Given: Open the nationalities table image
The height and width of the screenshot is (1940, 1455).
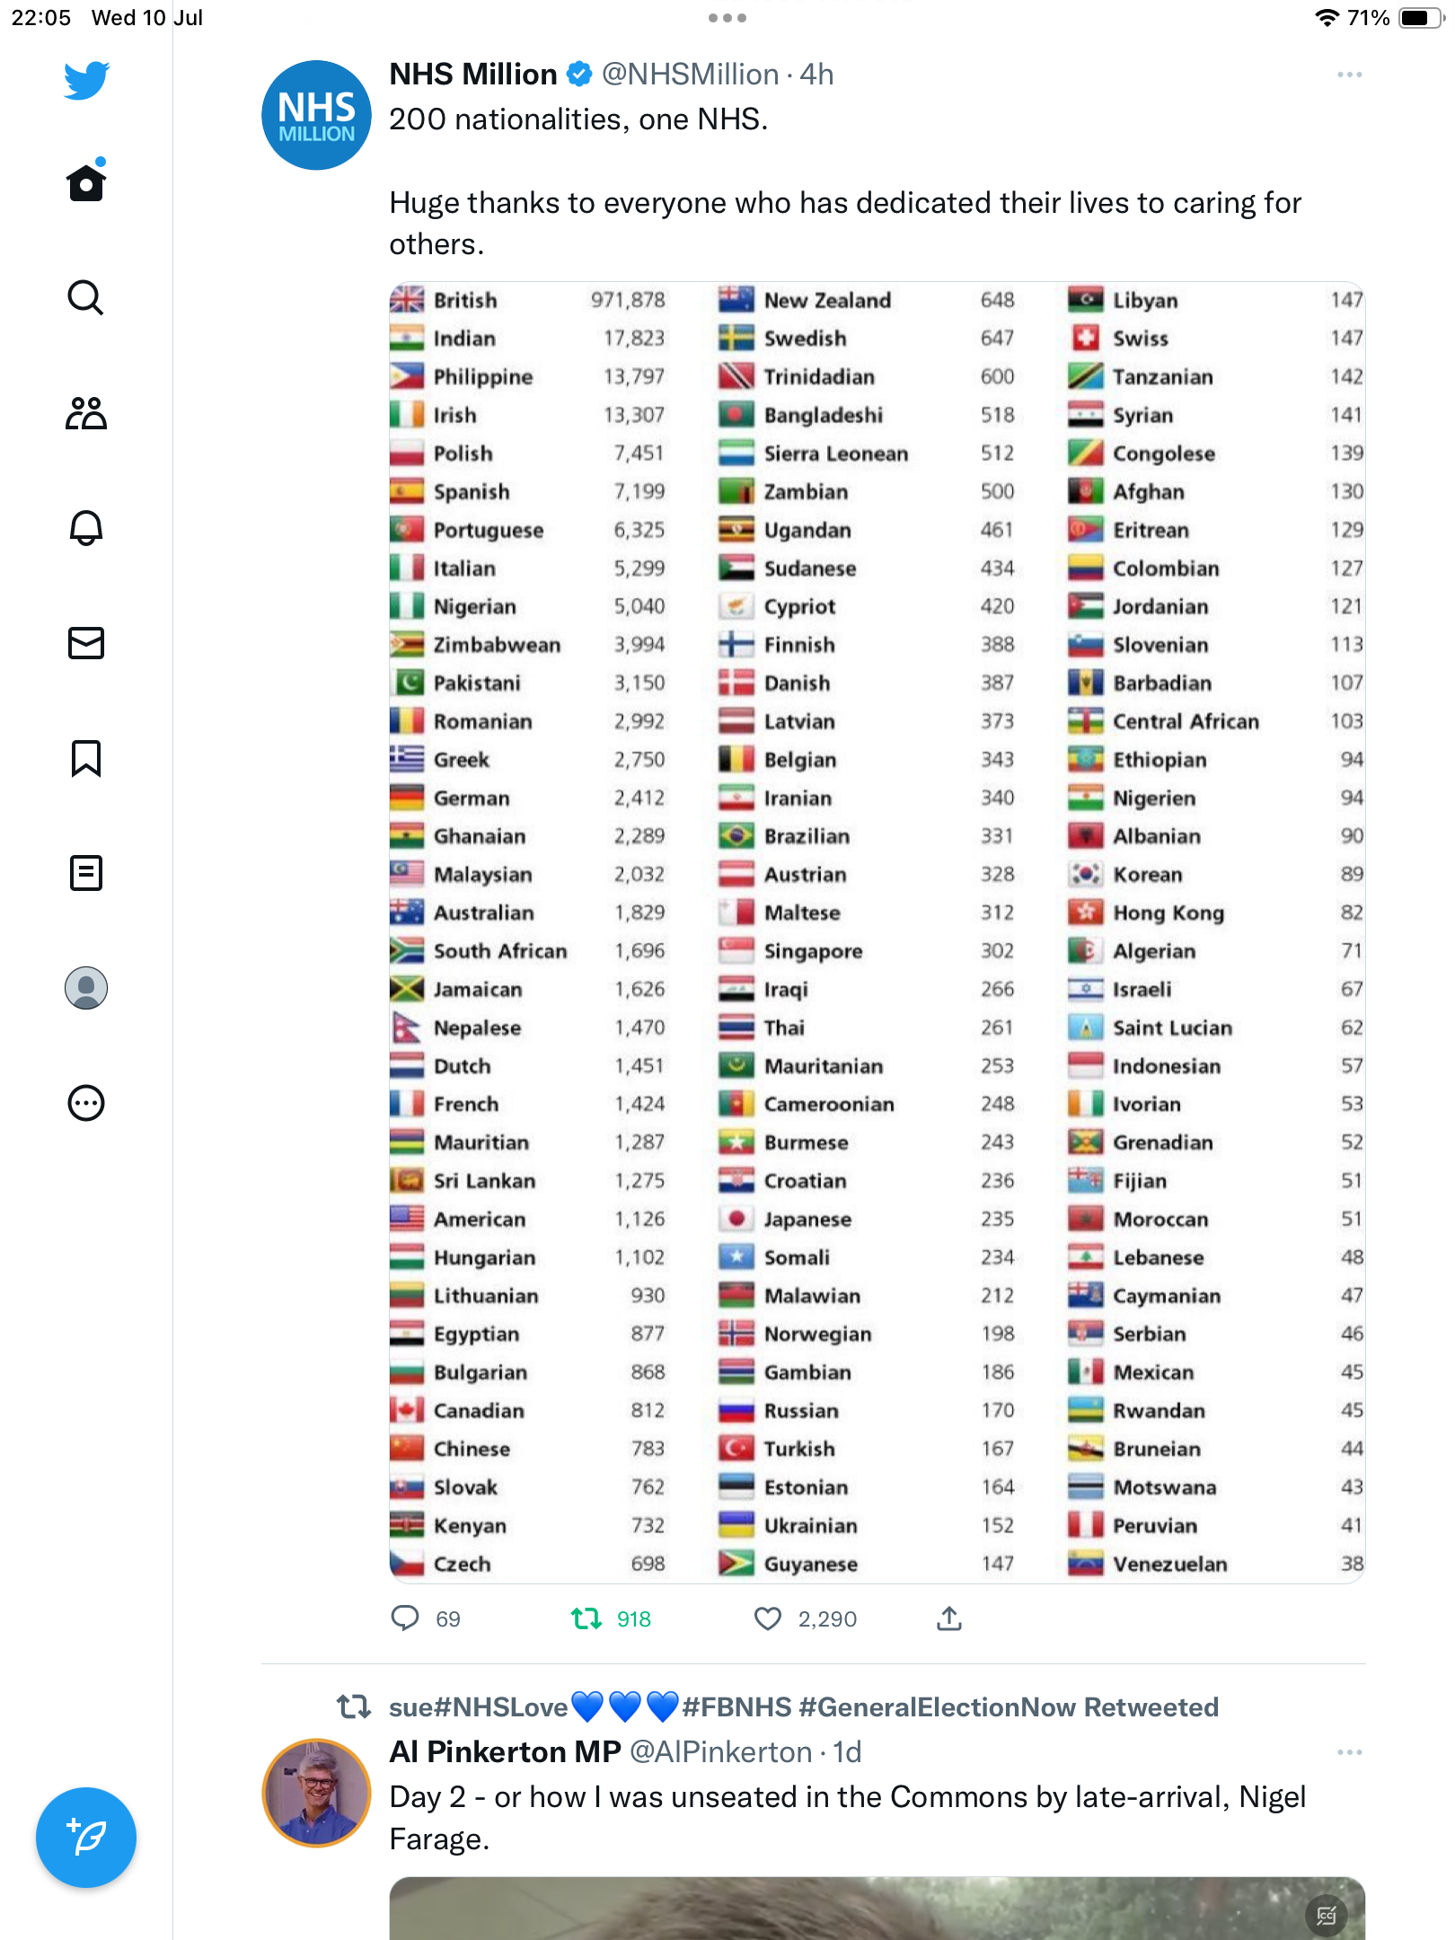Looking at the screenshot, I should (x=877, y=932).
